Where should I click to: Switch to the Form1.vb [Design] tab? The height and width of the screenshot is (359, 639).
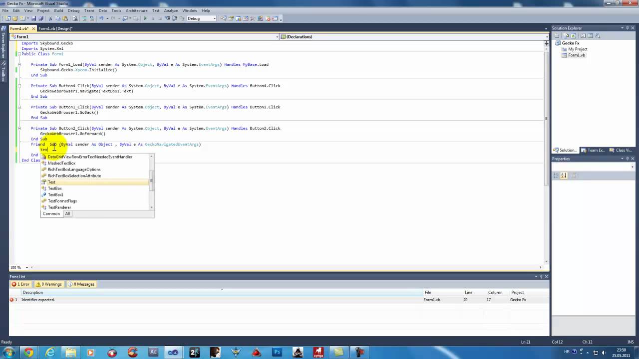(x=55, y=28)
